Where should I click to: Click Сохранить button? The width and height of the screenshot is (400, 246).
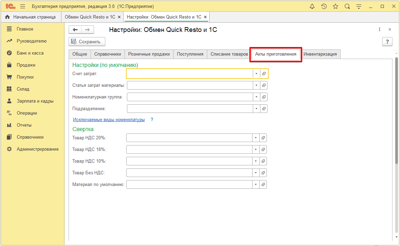[x=87, y=42]
